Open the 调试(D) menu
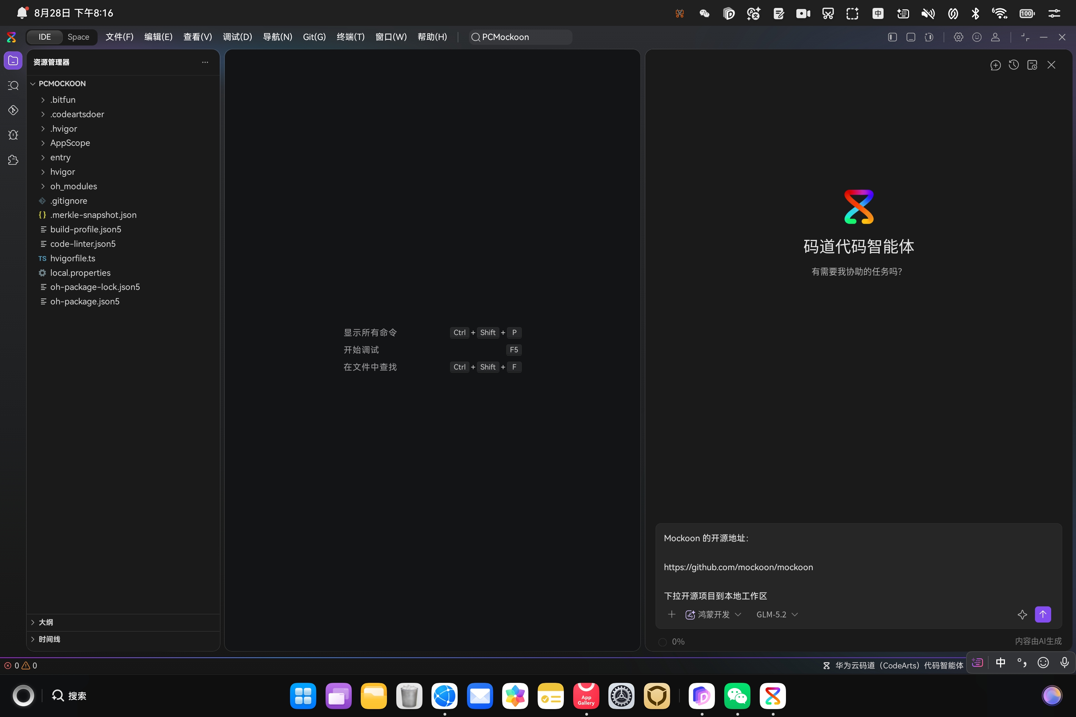The image size is (1076, 717). (237, 37)
